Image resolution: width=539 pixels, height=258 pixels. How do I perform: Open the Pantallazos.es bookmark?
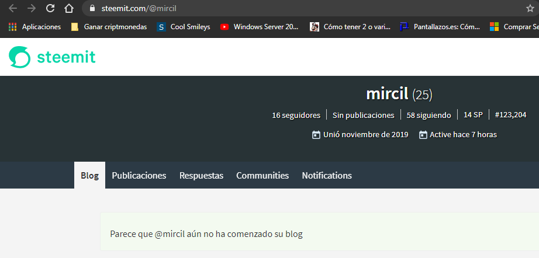click(440, 26)
